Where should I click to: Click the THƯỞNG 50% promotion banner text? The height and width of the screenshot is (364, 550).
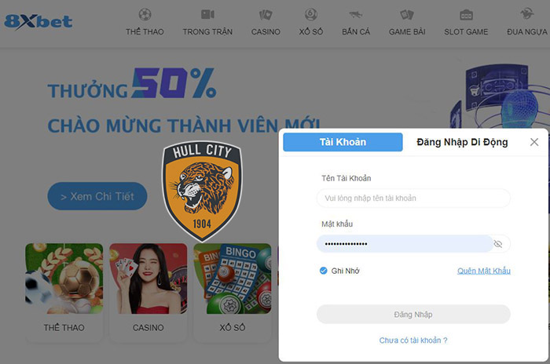coord(132,84)
